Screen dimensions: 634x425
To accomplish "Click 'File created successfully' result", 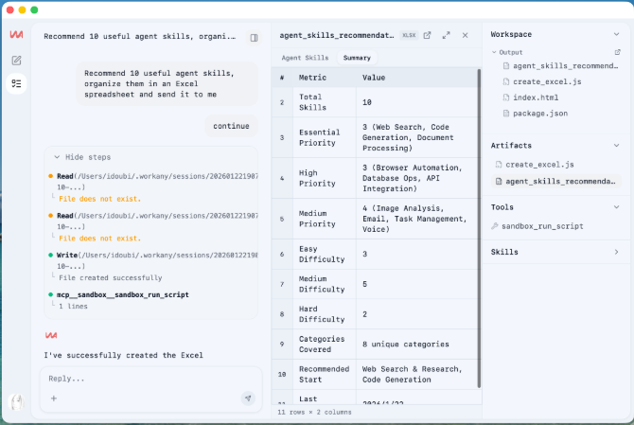I will [x=111, y=277].
